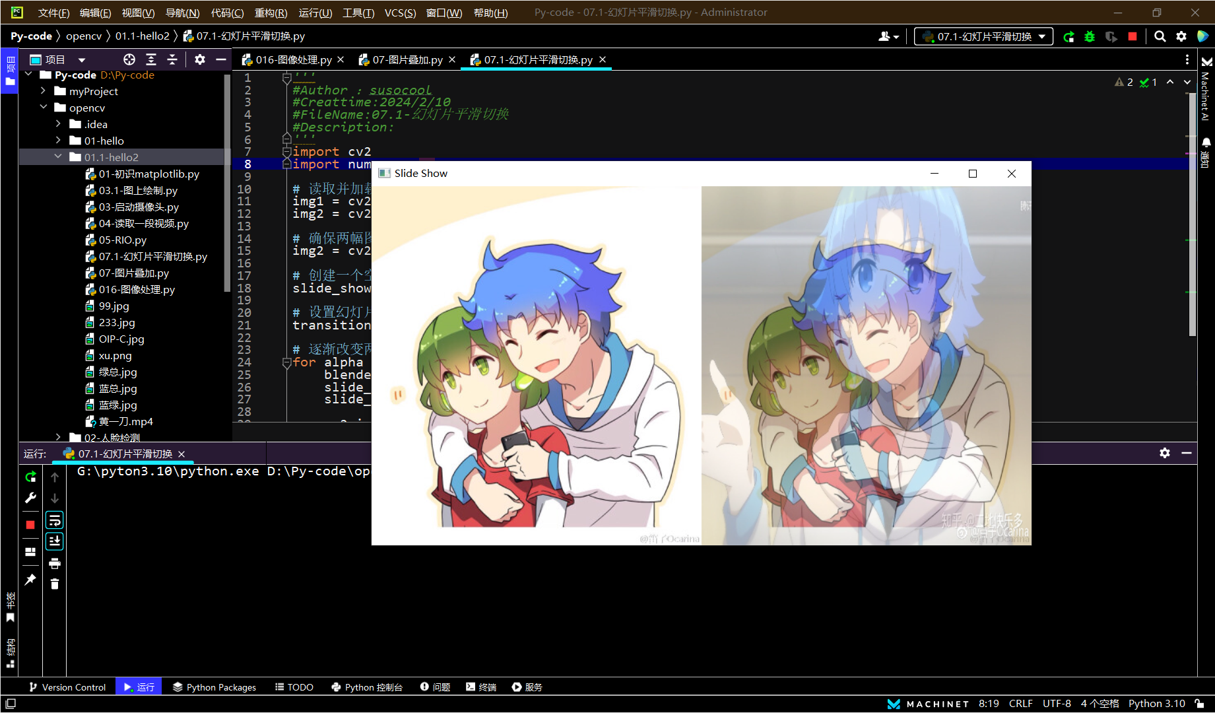1215x713 pixels.
Task: Open project panel options gear
Action: click(200, 59)
